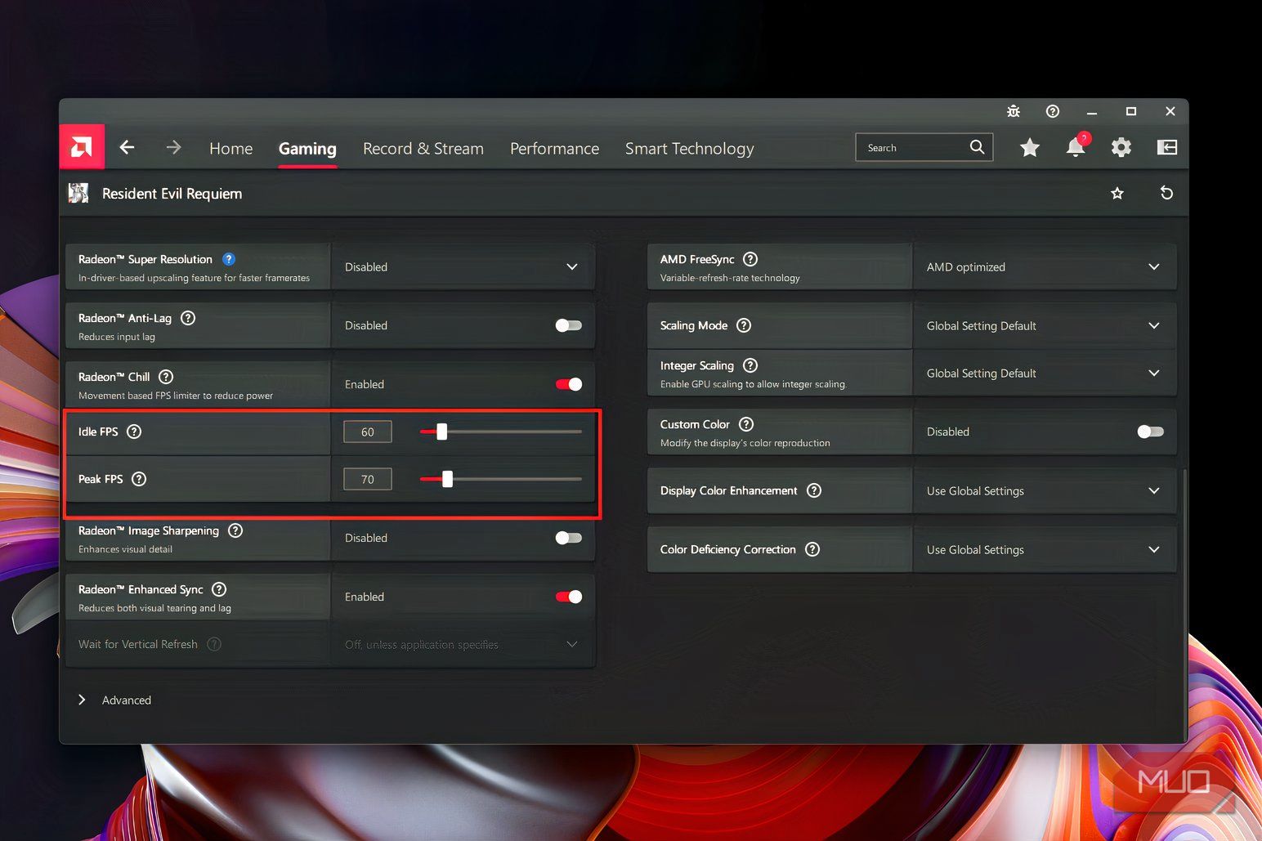The width and height of the screenshot is (1262, 841).
Task: Show help for Radeon Super Resolution
Action: click(x=229, y=259)
